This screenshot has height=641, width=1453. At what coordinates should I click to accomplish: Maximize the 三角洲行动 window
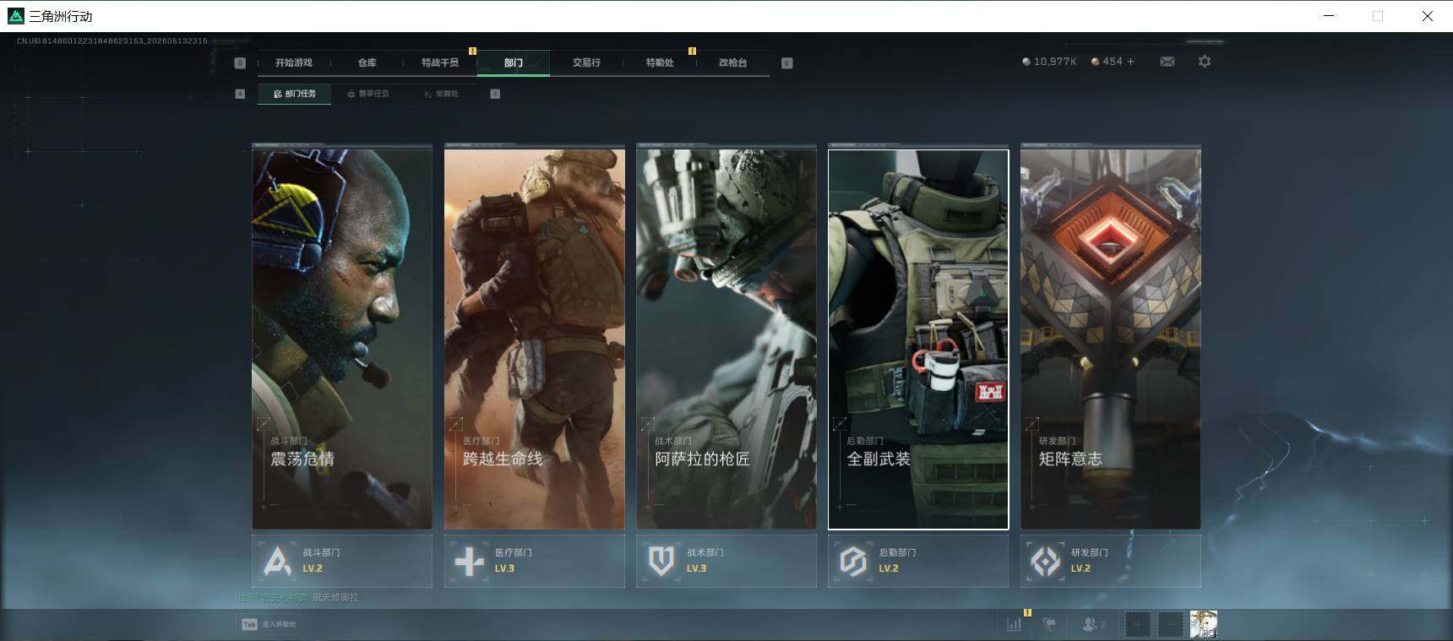(x=1378, y=16)
